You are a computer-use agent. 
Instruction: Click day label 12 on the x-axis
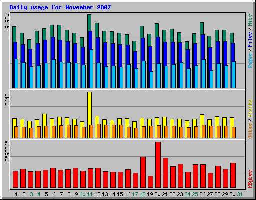[97, 194]
